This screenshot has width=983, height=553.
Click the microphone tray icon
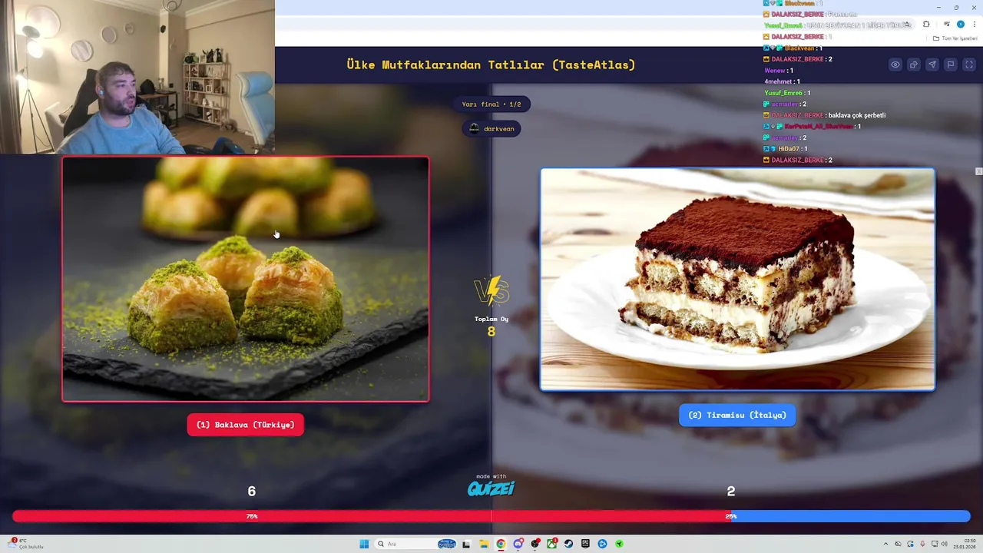tap(922, 544)
